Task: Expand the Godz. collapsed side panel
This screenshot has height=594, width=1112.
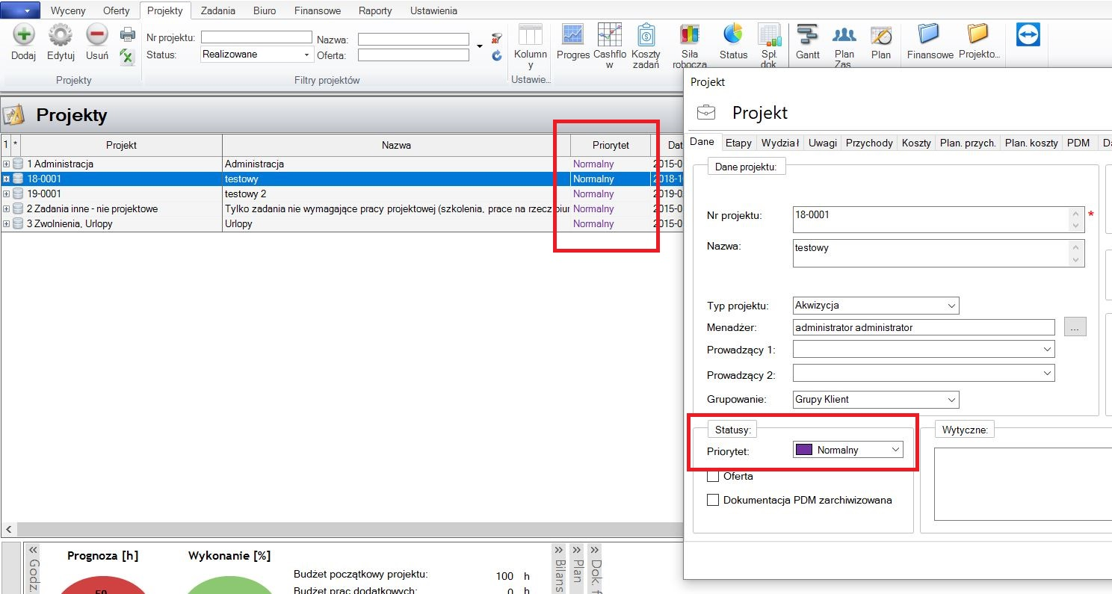Action: point(32,549)
